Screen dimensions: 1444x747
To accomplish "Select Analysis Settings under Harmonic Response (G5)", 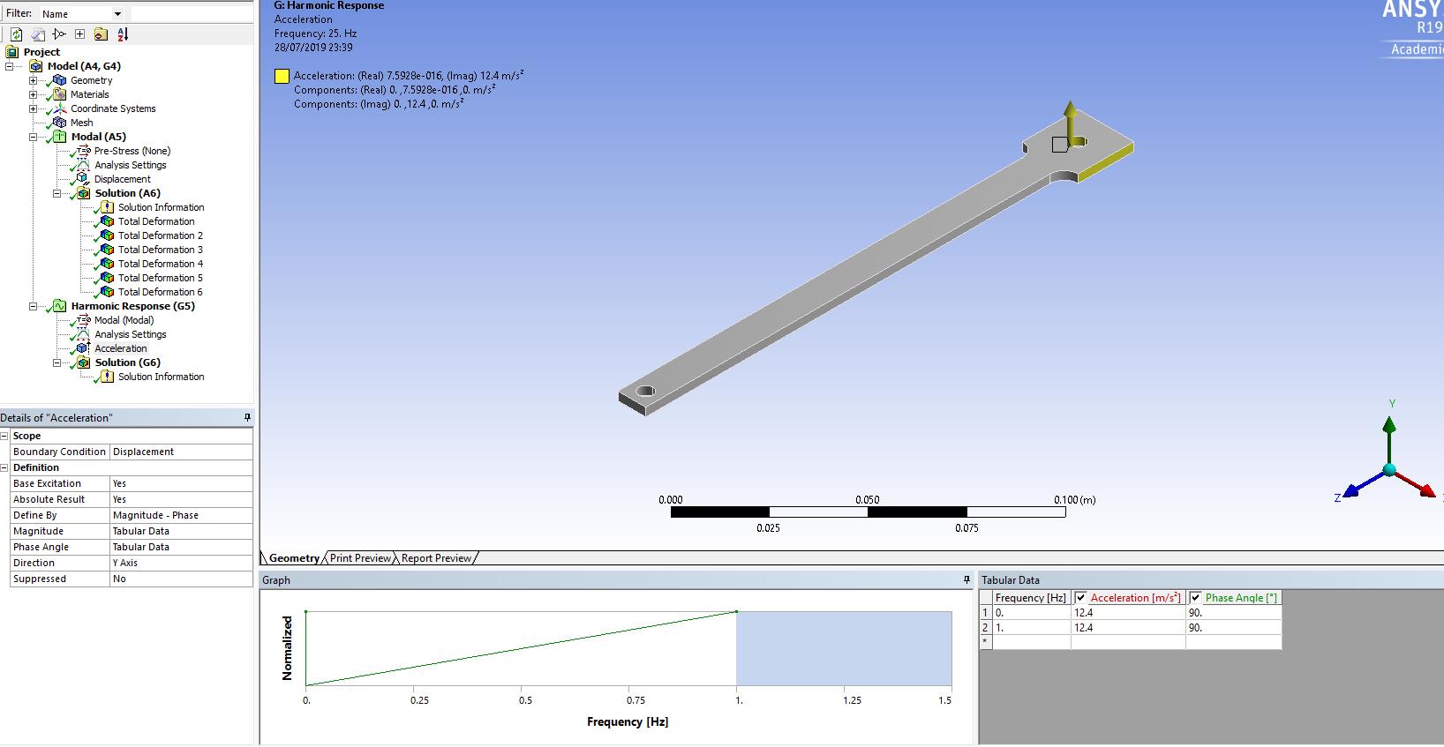I will tap(130, 334).
